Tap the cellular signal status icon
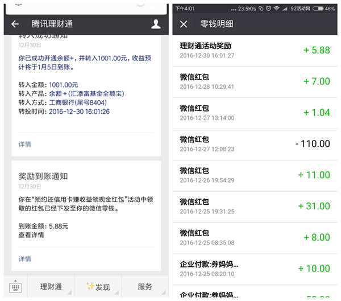341x301 pixels. pyautogui.click(x=285, y=9)
